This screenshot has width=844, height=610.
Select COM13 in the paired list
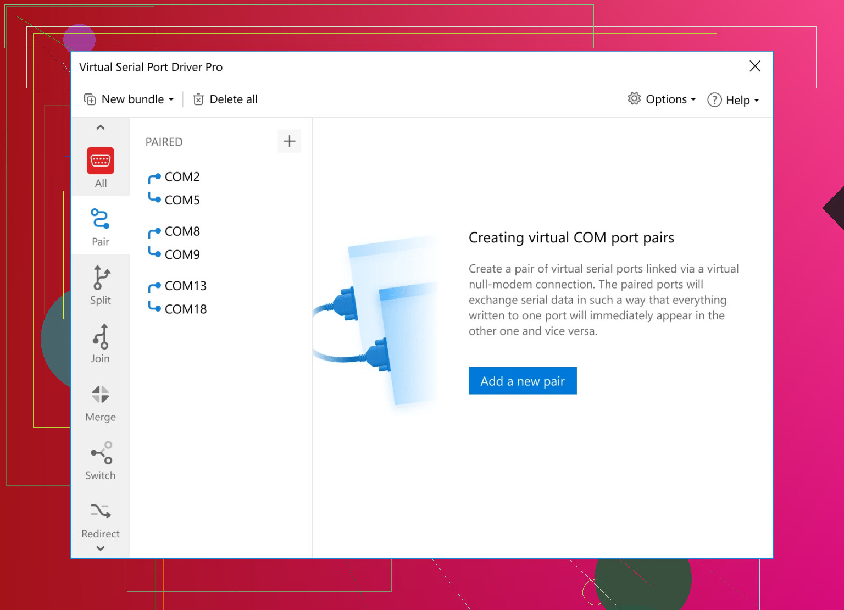tap(186, 286)
